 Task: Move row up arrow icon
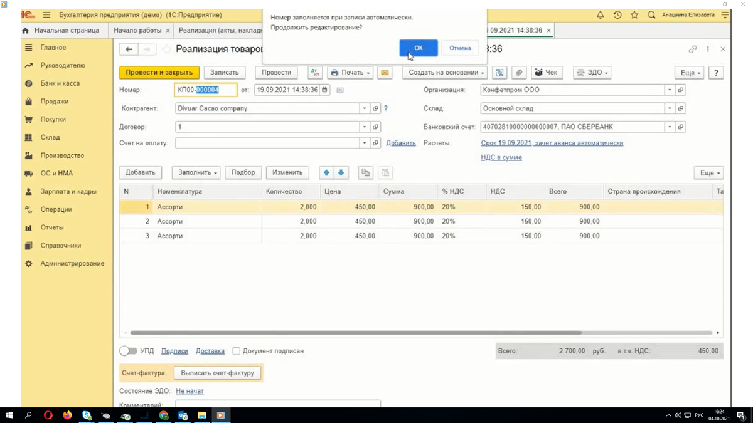pos(327,173)
